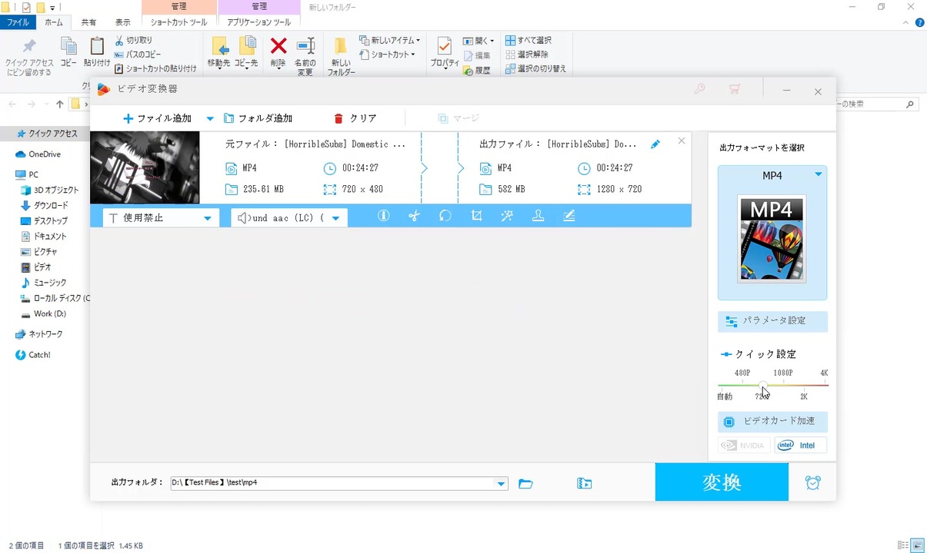Click フォルダ追加 to add a folder
Image resolution: width=927 pixels, height=553 pixels.
tap(258, 118)
